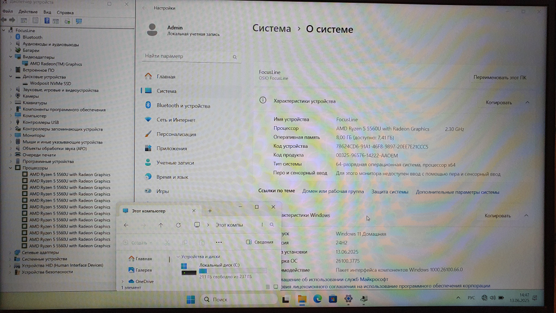
Task: Click the blue help icon in Device Manager toolbar
Action: click(47, 21)
